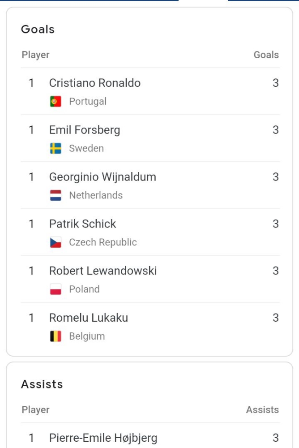Click the Goals column header

click(x=266, y=55)
